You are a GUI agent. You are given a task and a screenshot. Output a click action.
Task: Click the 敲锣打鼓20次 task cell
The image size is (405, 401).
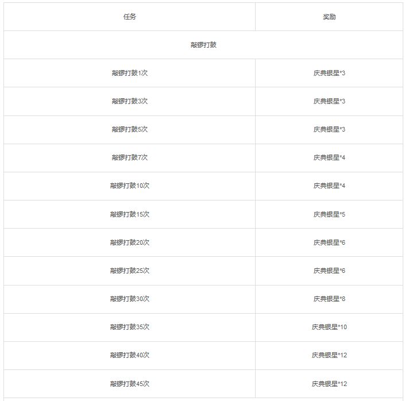tap(130, 242)
